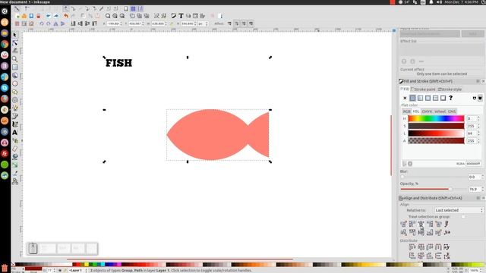The height and width of the screenshot is (273, 486).
Task: Click Rotate 90 degrees counter-clockwise icon
Action: click(x=42, y=24)
